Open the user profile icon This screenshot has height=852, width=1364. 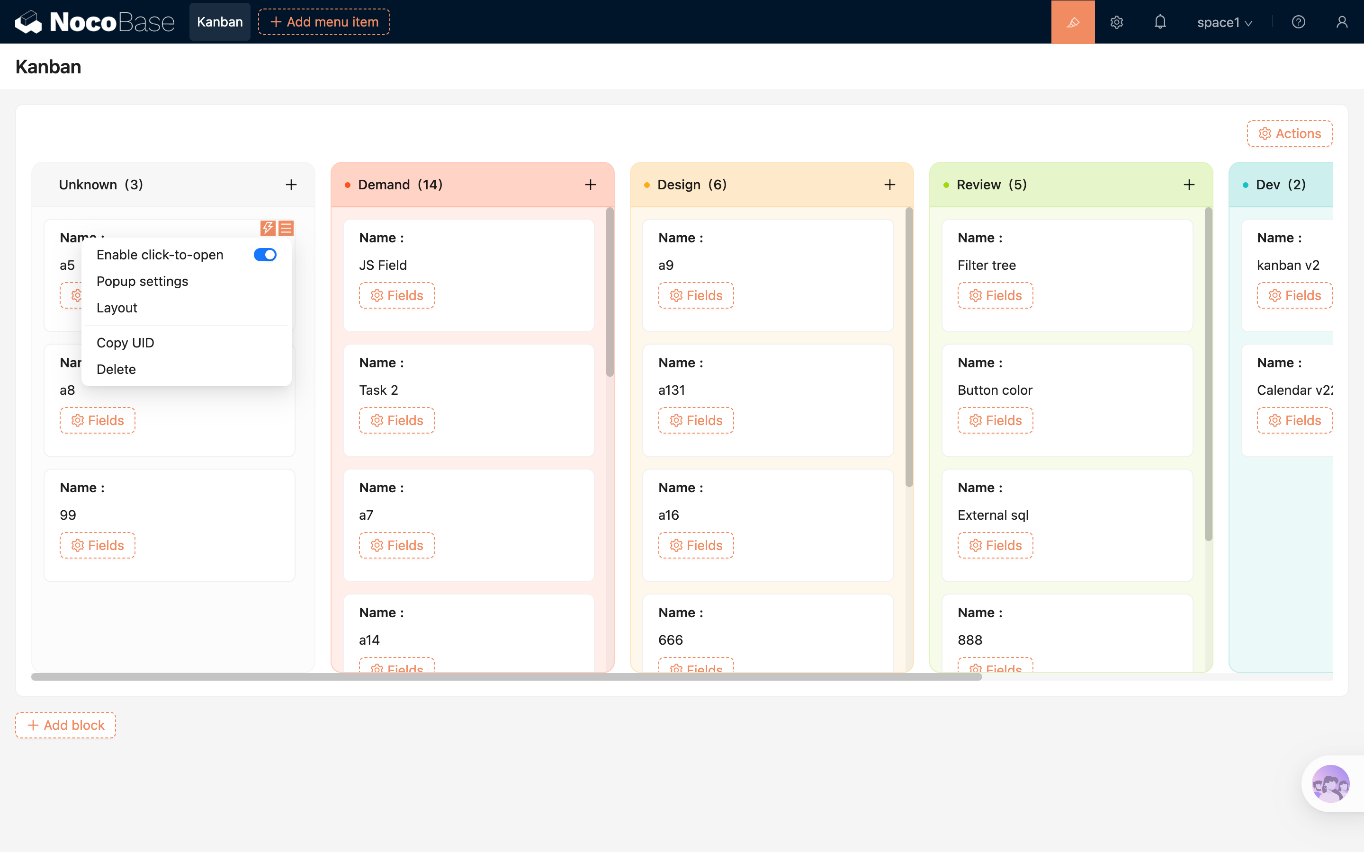(1341, 22)
